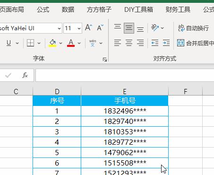Select the 序号 header cell
This screenshot has height=175, width=214.
point(57,101)
